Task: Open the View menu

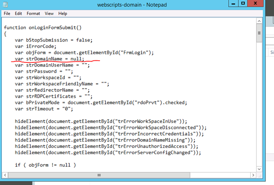Action: point(49,14)
